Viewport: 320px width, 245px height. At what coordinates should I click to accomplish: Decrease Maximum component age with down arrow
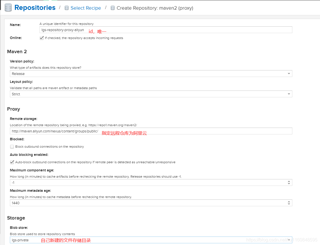pyautogui.click(x=289, y=184)
